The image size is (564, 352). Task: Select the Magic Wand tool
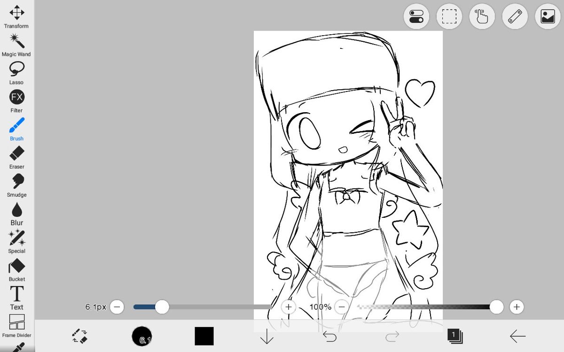pyautogui.click(x=16, y=45)
